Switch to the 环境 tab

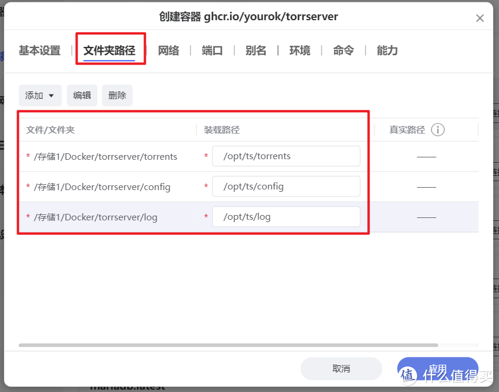point(300,50)
